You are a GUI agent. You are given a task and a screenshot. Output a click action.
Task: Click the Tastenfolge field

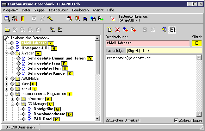point(164,51)
